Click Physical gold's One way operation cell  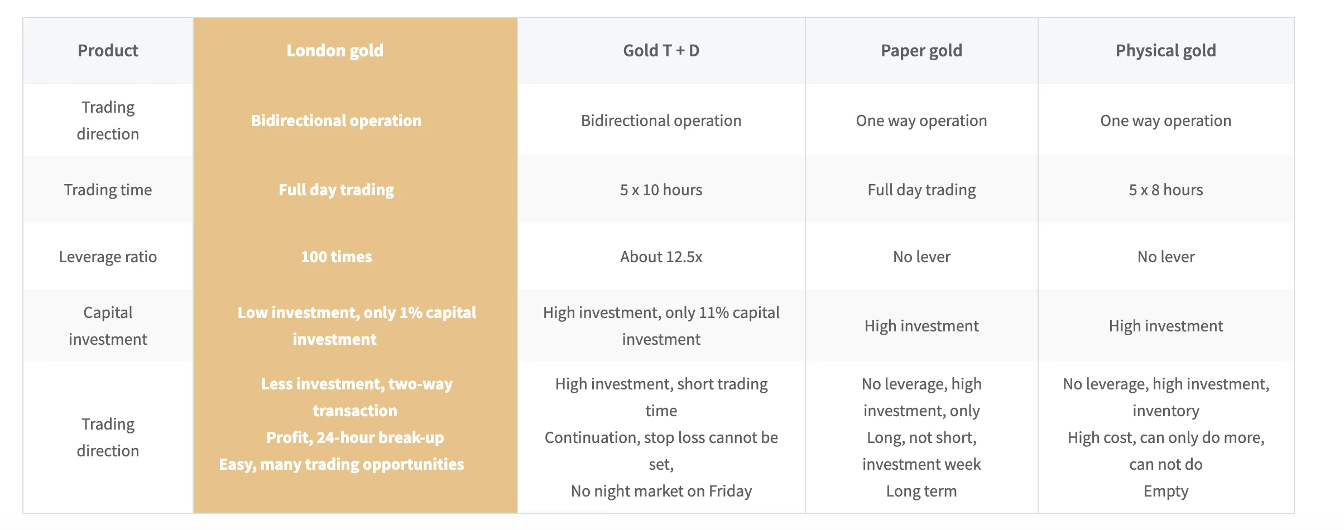pyautogui.click(x=1166, y=121)
